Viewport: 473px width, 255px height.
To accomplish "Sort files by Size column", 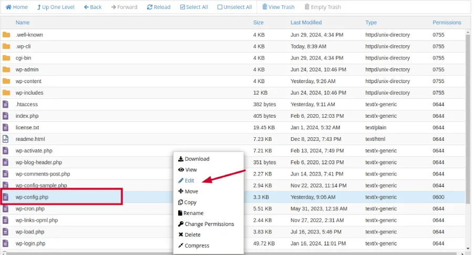I will click(258, 22).
